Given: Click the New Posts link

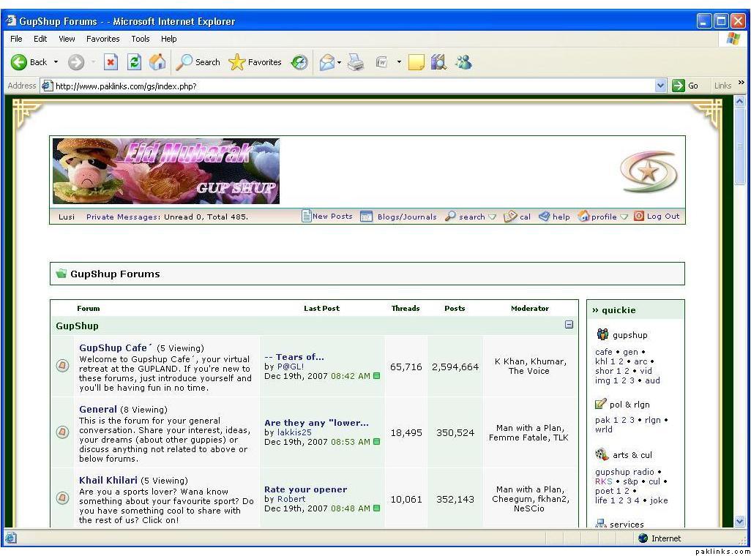Looking at the screenshot, I should pos(332,217).
